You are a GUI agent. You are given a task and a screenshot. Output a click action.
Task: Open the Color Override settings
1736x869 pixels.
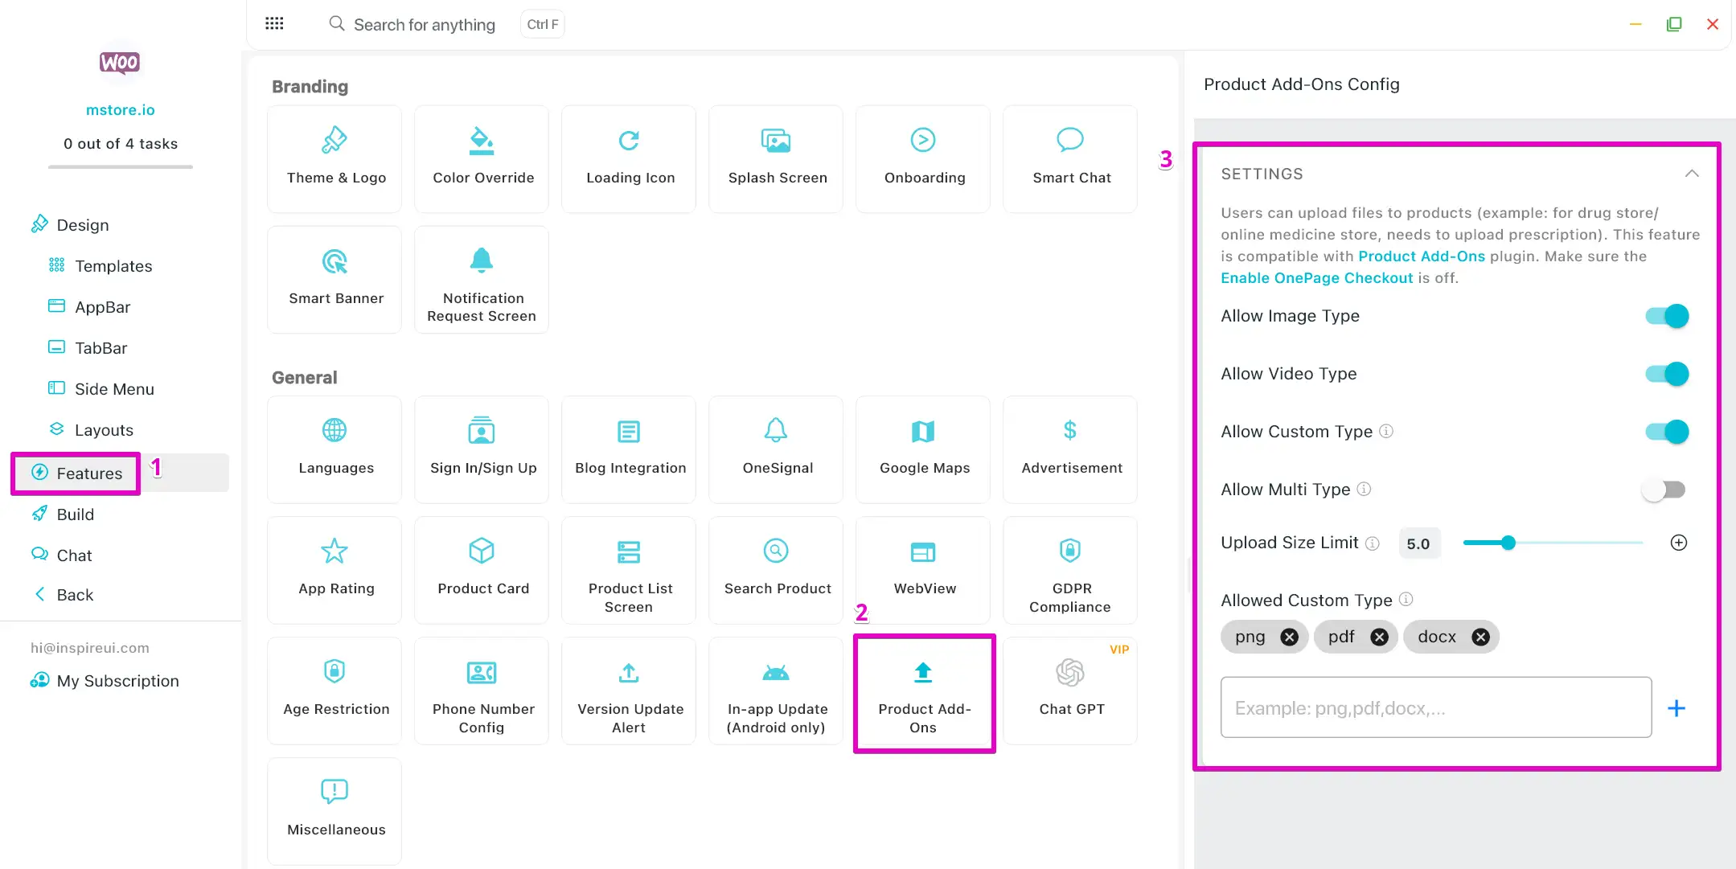coord(482,158)
